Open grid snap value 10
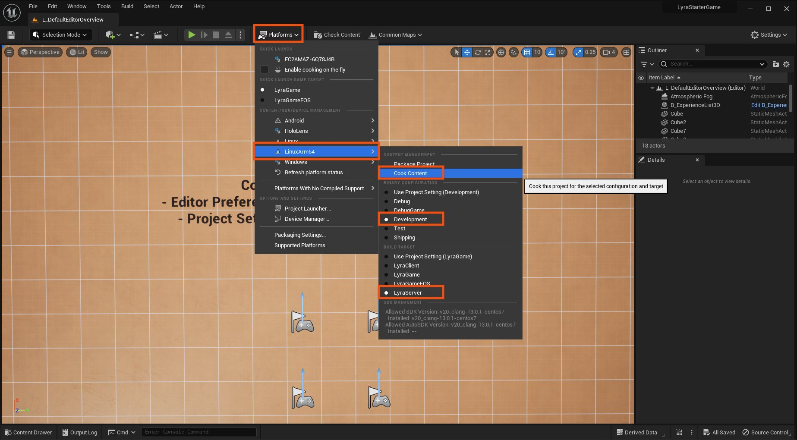797x440 pixels. click(x=537, y=52)
